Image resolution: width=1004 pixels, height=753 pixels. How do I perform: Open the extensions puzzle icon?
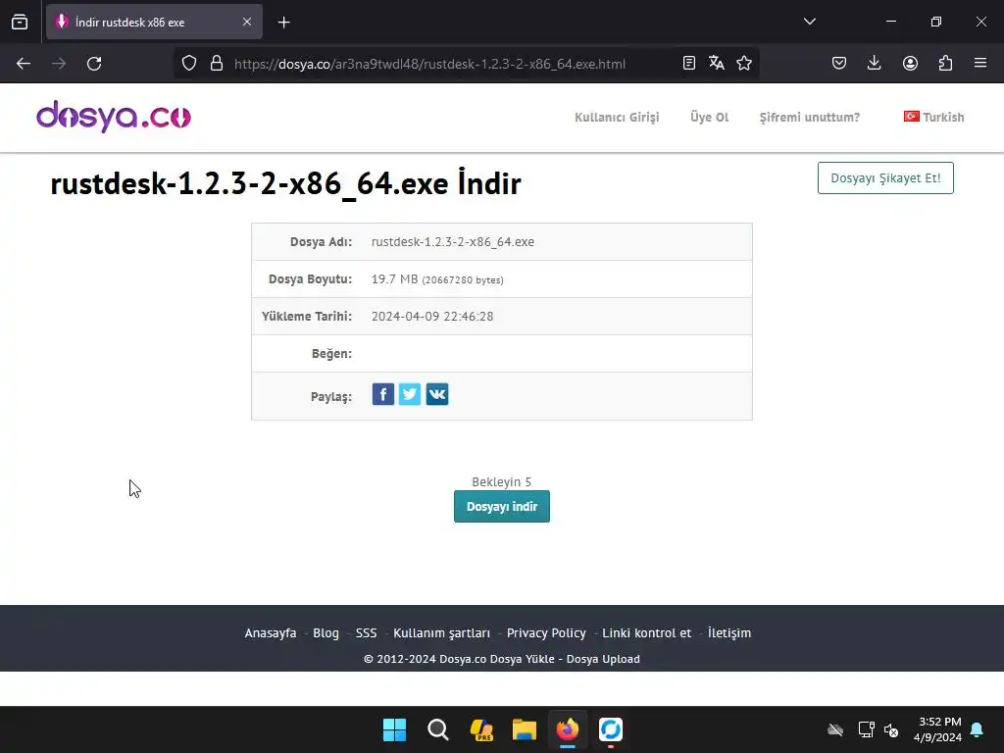pyautogui.click(x=945, y=63)
